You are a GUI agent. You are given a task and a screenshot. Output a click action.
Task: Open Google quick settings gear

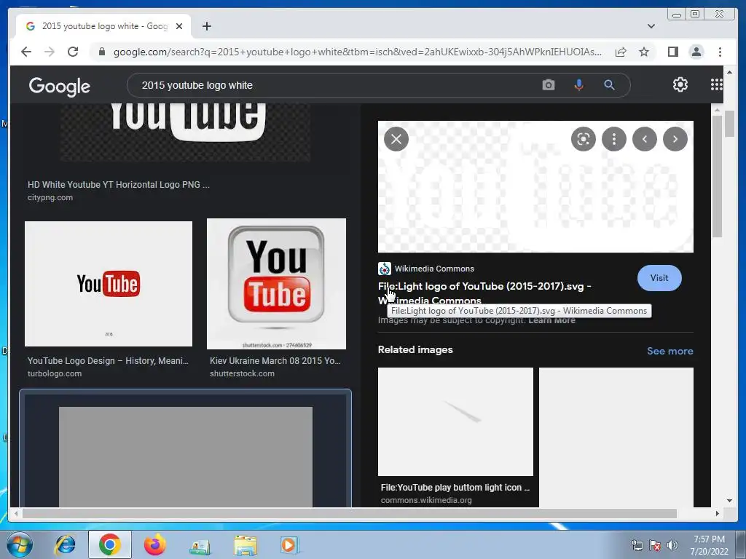click(680, 84)
